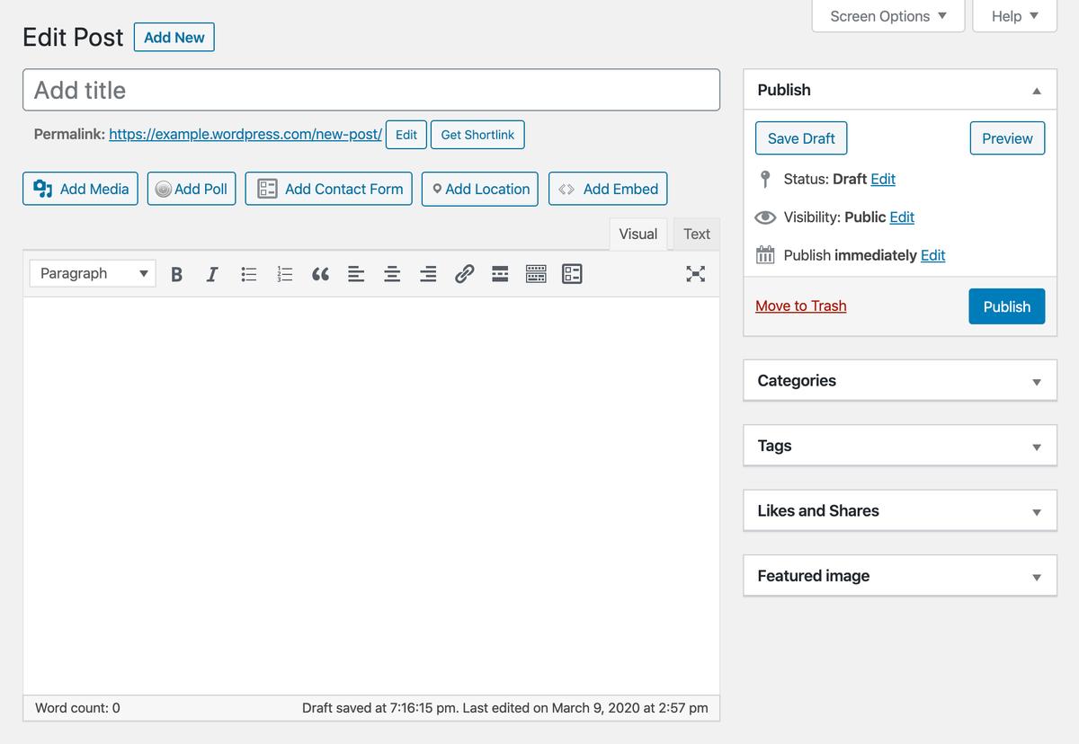1079x744 pixels.
Task: Open the Paragraph format dropdown
Action: (x=93, y=273)
